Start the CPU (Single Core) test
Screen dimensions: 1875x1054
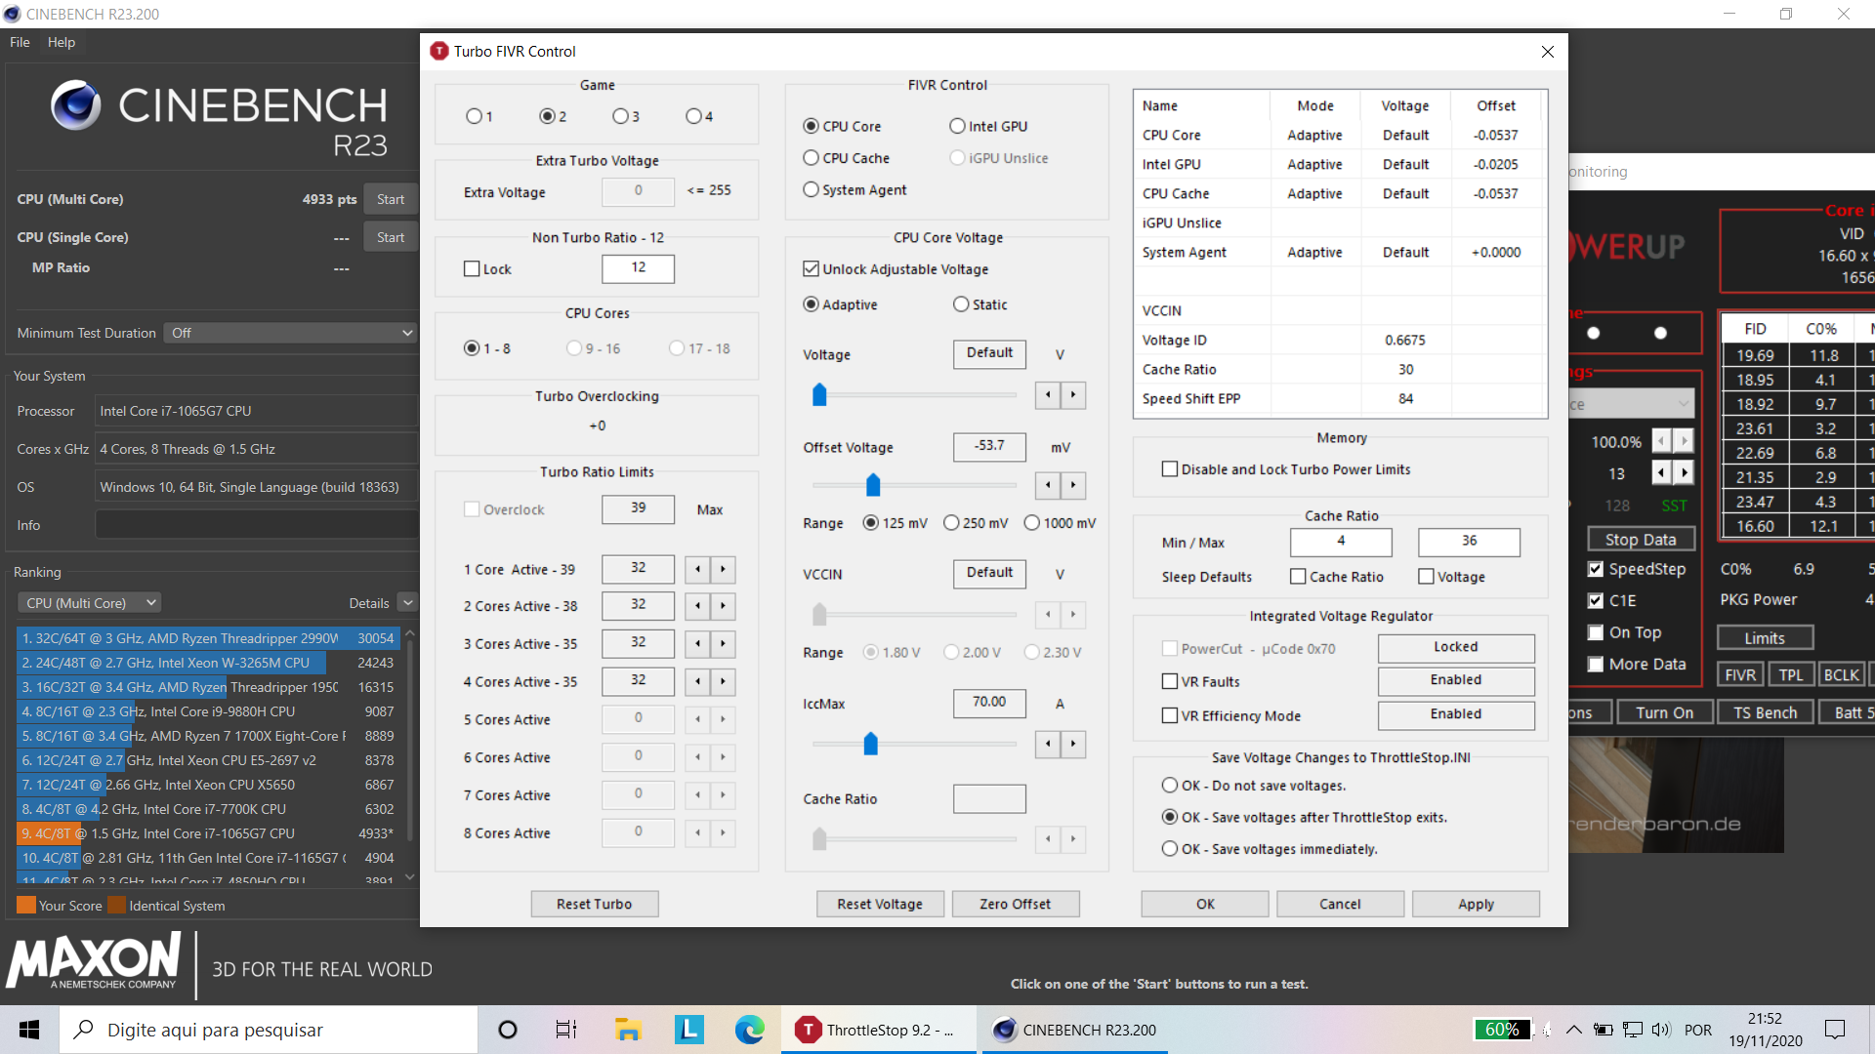391,237
